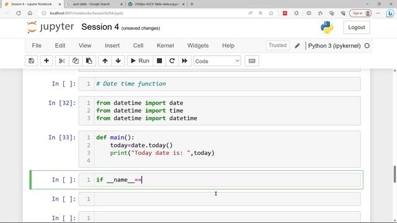The width and height of the screenshot is (397, 223).
Task: Click the kernel idle circle indicator
Action: pos(367,46)
